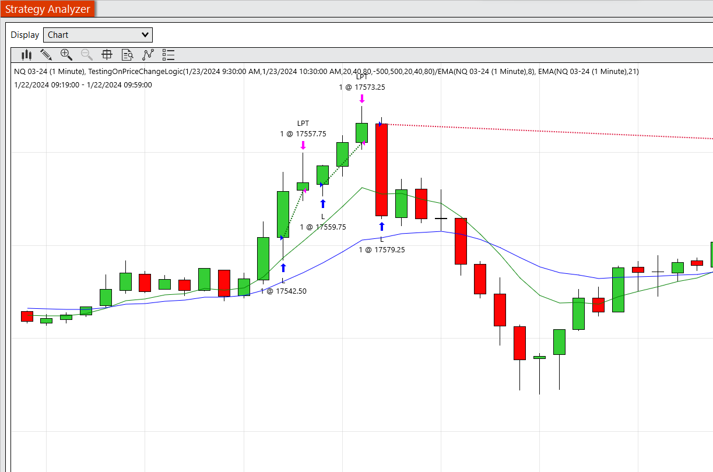Click the exit label 1 @ 17573.25
Image resolution: width=713 pixels, height=472 pixels.
click(x=362, y=87)
